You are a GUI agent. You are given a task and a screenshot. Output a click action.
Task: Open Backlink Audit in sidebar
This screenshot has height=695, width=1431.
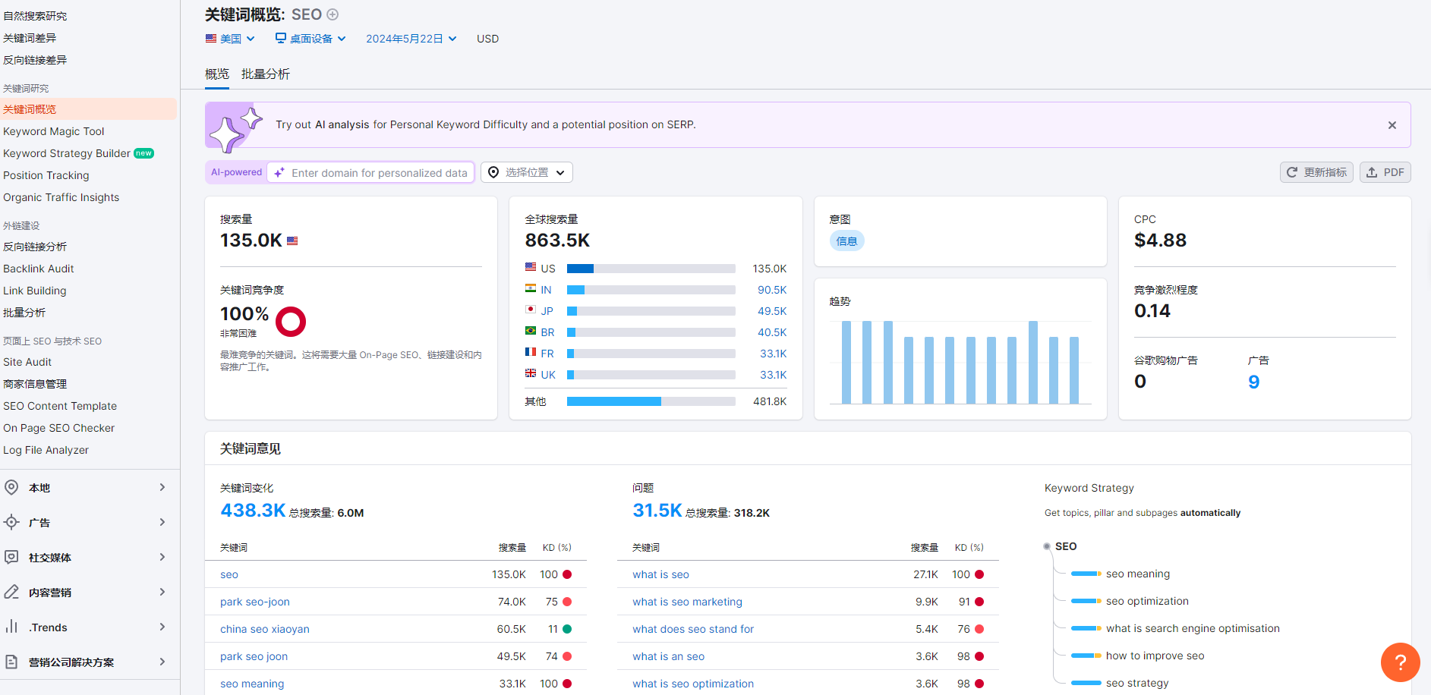(x=39, y=269)
